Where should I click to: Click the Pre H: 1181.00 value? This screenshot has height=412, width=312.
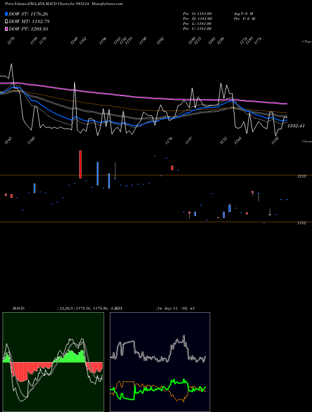coord(197,19)
